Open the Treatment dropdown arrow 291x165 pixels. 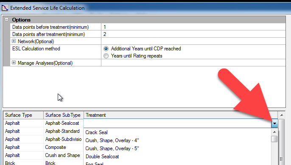click(274, 124)
